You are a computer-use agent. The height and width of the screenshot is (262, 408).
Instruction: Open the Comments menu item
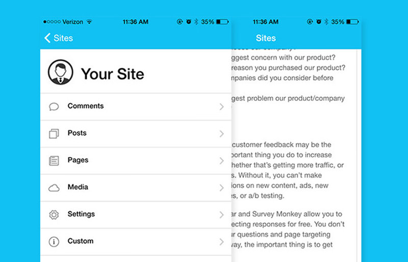tap(136, 107)
